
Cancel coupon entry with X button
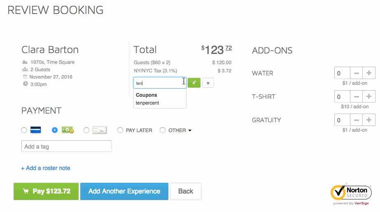tap(208, 83)
